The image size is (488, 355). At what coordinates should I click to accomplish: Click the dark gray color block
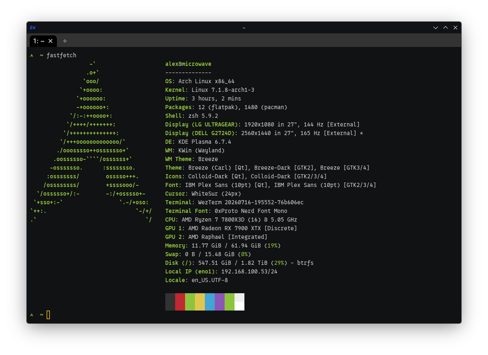(x=170, y=302)
